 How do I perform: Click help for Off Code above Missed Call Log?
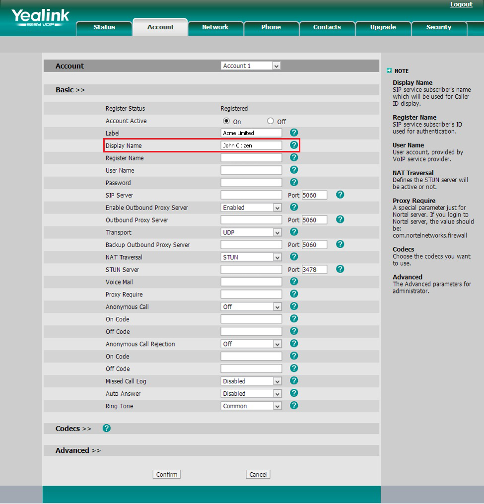(294, 368)
